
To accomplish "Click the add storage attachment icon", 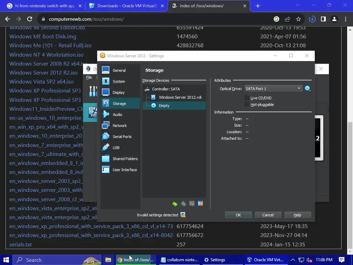I will tap(192, 204).
